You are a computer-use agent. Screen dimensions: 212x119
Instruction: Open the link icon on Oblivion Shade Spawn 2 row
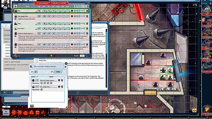click(87, 45)
